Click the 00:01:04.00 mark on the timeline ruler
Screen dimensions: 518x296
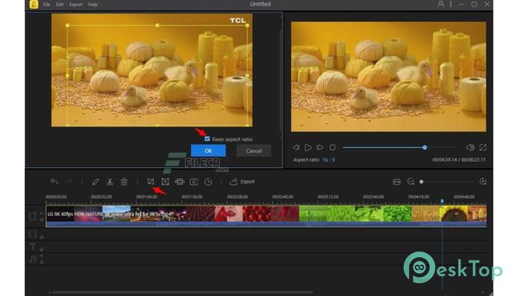(x=147, y=197)
